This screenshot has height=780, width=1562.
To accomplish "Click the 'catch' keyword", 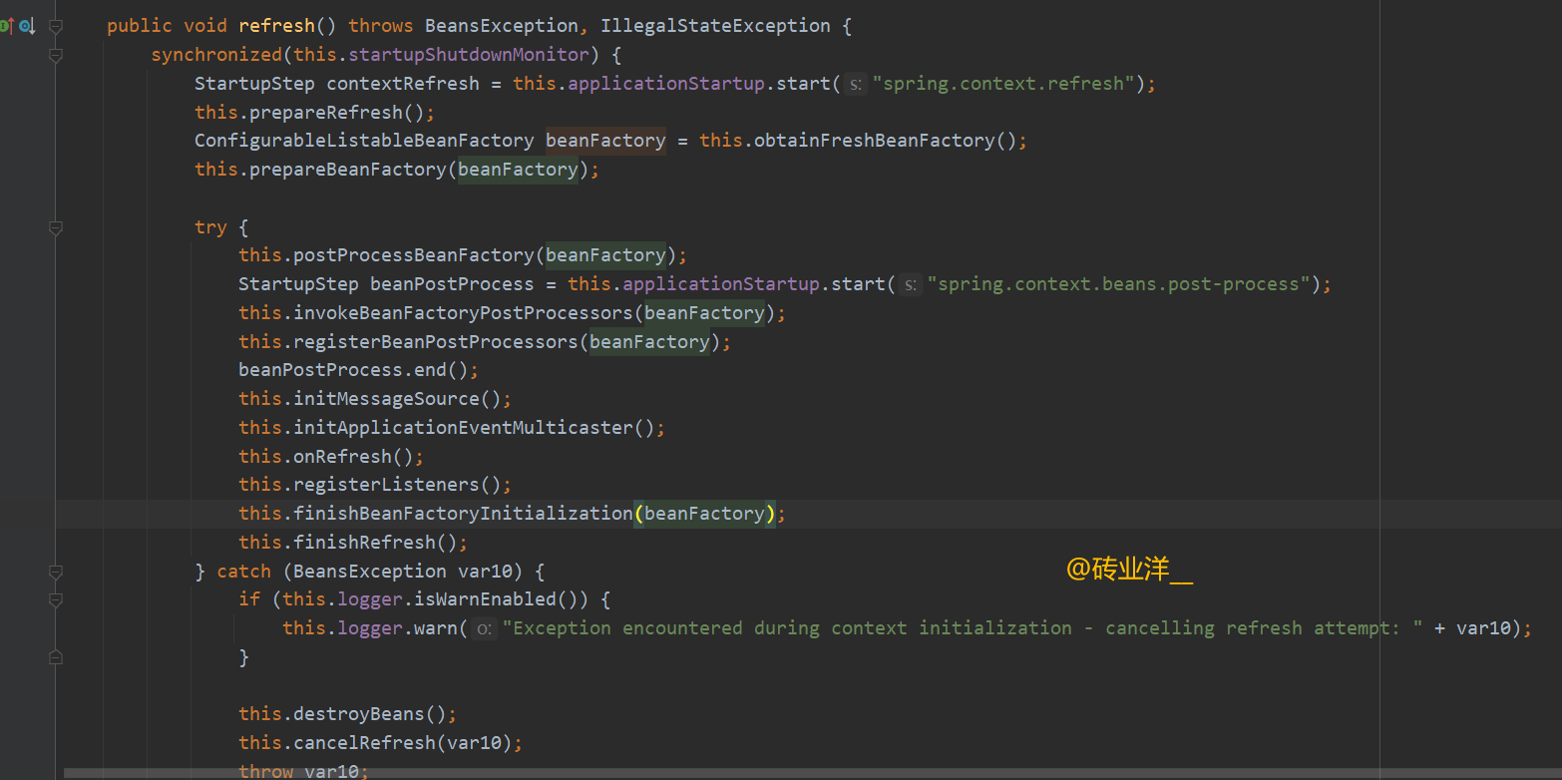I will [243, 572].
